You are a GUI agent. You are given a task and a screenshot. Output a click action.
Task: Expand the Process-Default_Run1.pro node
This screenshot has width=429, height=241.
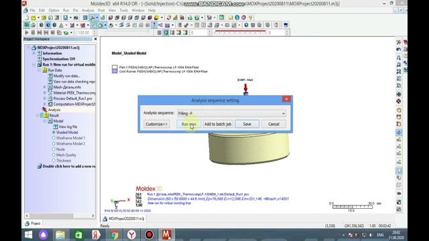[45, 98]
